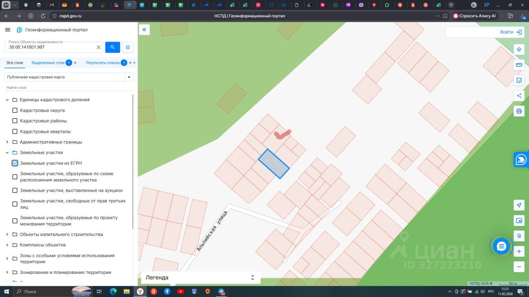Image resolution: width=529 pixels, height=297 pixels.
Task: Select the ruler measurement tool
Action: (x=519, y=65)
